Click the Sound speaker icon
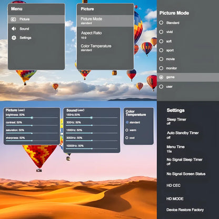The width and height of the screenshot is (219, 219). 14,28
